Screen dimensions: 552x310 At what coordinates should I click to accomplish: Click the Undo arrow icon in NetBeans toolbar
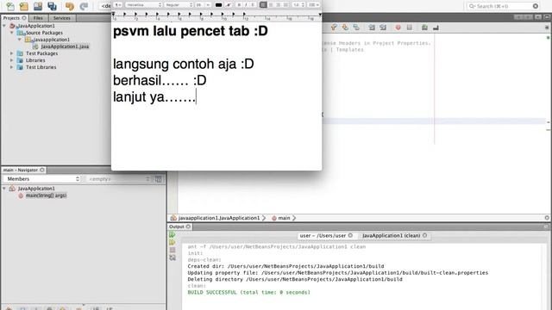[70, 6]
